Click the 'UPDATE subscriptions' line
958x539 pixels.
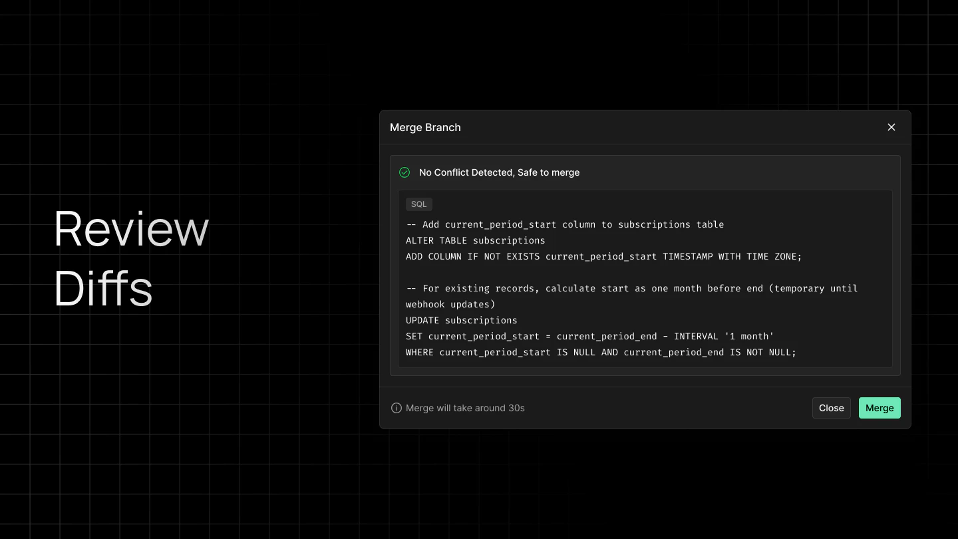pyautogui.click(x=462, y=320)
